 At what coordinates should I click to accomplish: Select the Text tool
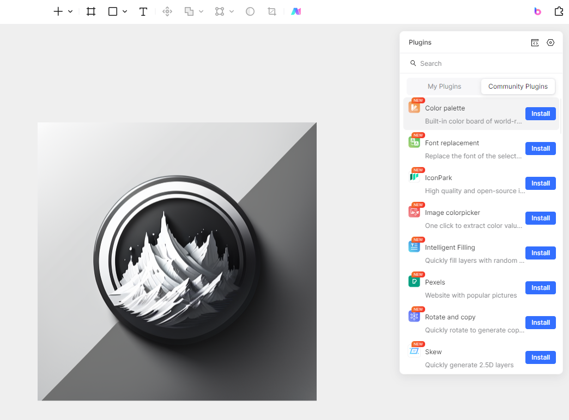pos(143,11)
